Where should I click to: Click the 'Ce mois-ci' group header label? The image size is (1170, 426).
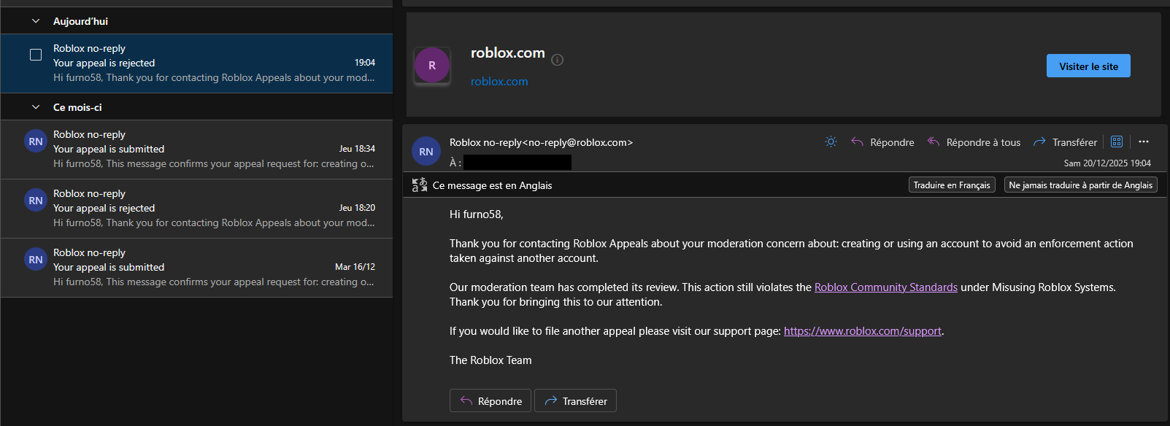tap(77, 107)
